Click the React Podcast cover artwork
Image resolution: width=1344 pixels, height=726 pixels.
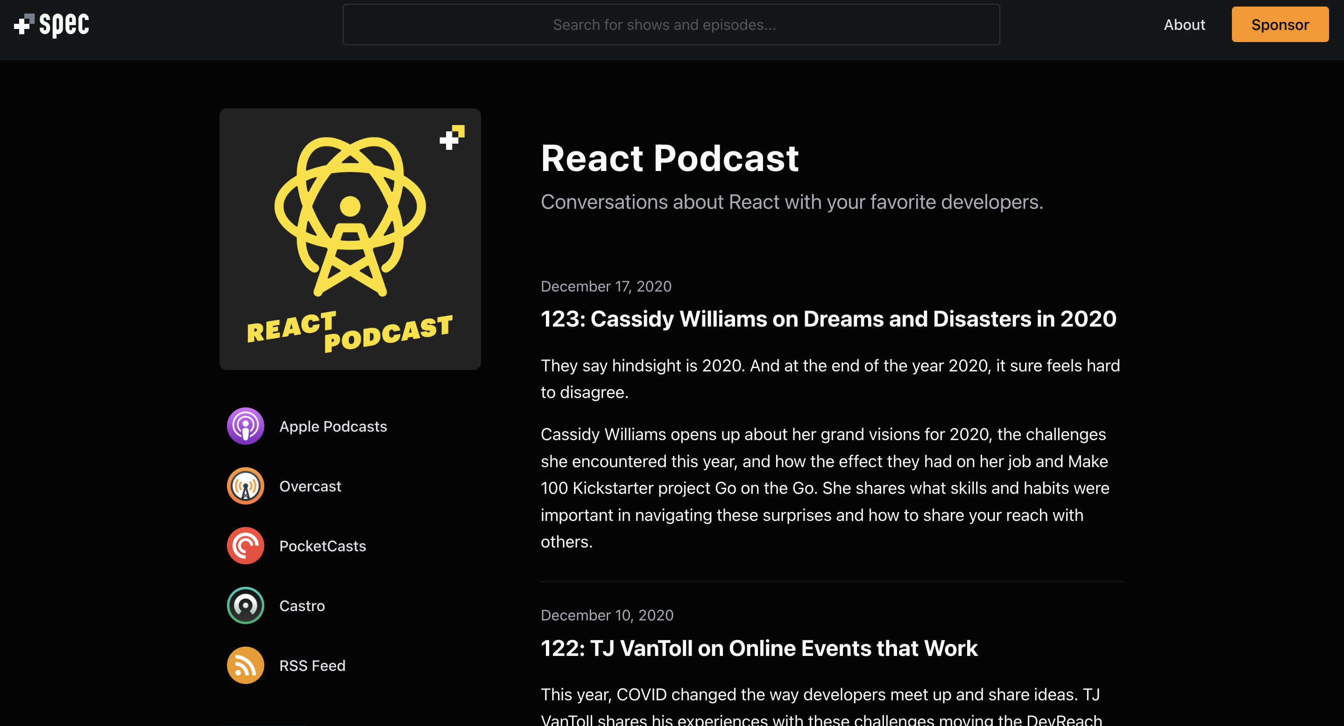(x=350, y=239)
